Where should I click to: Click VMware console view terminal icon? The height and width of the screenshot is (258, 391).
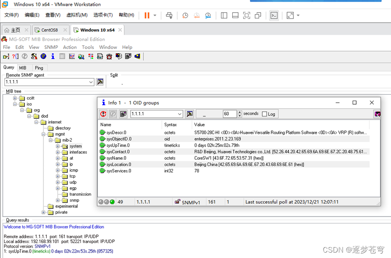(x=274, y=15)
